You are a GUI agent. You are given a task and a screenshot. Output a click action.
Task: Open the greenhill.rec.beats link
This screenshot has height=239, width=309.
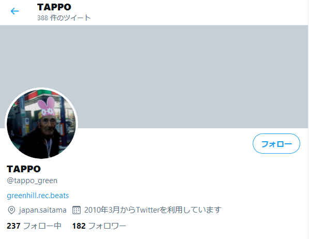coord(38,196)
